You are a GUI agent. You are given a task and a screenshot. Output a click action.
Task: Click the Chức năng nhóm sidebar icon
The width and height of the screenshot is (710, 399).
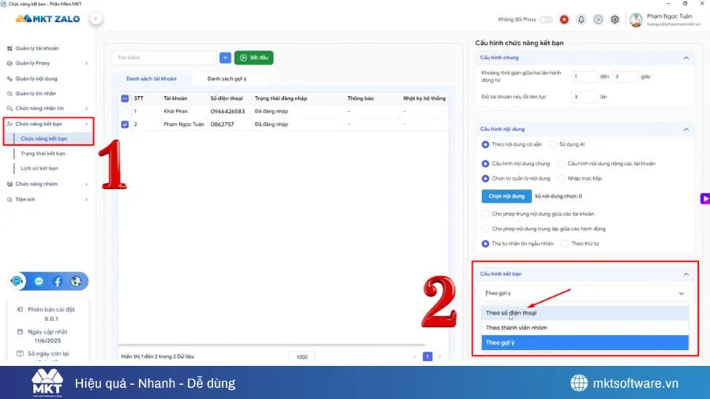click(x=9, y=184)
